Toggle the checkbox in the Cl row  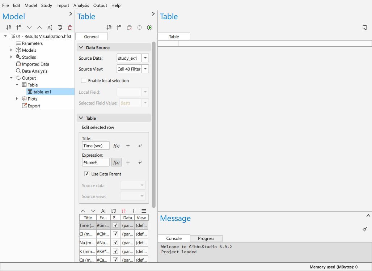[x=115, y=234]
